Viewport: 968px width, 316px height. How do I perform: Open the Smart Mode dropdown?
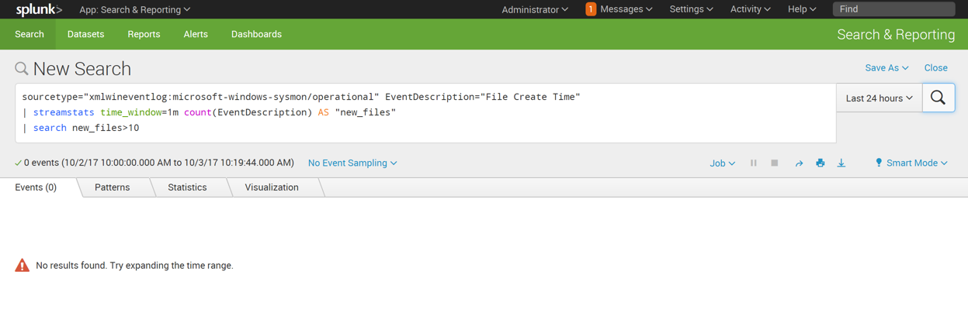[911, 163]
